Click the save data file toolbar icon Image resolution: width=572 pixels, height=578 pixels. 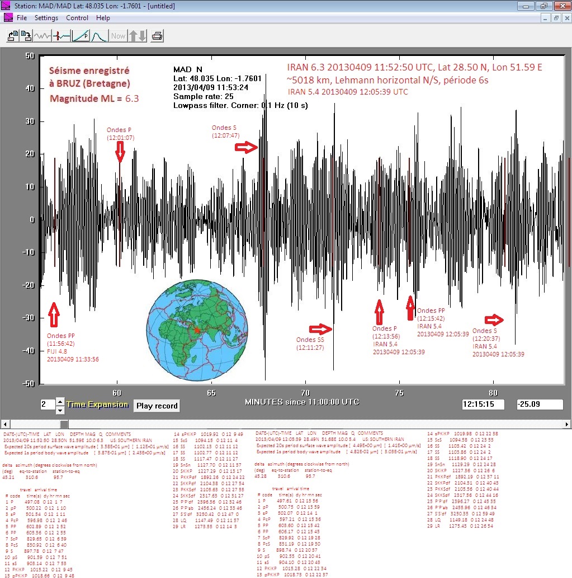26,36
